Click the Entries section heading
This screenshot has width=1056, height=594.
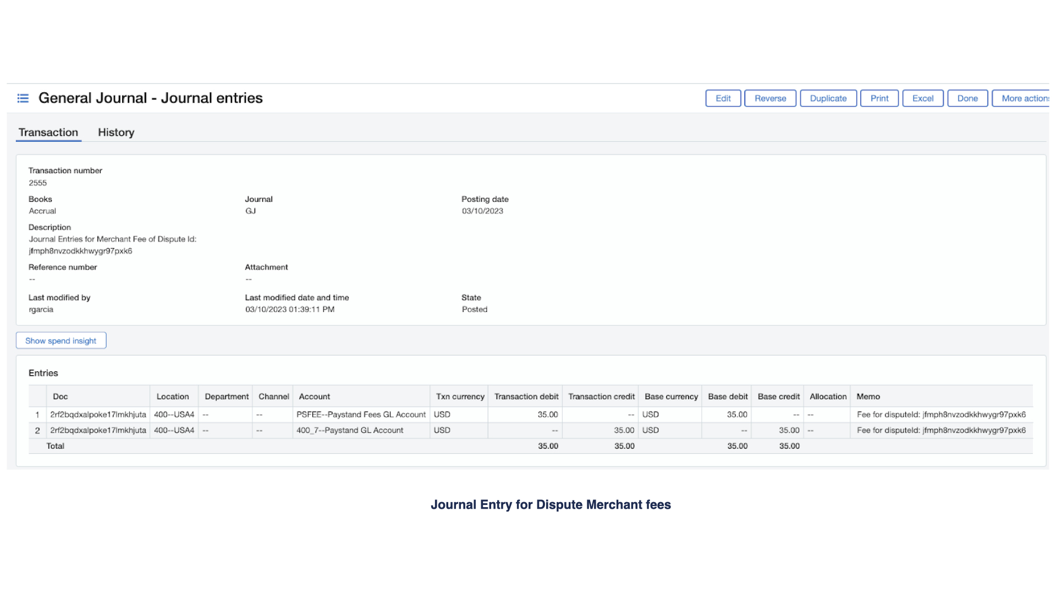[x=43, y=373]
